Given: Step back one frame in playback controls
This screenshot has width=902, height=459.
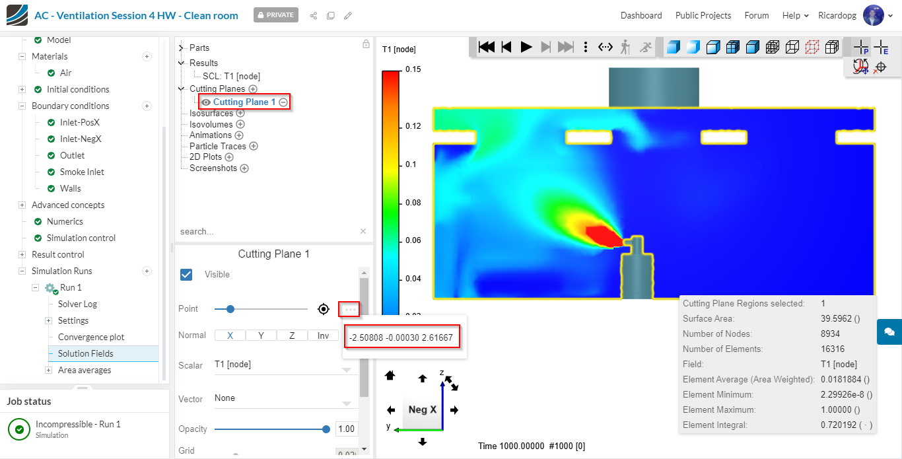Looking at the screenshot, I should coord(506,47).
